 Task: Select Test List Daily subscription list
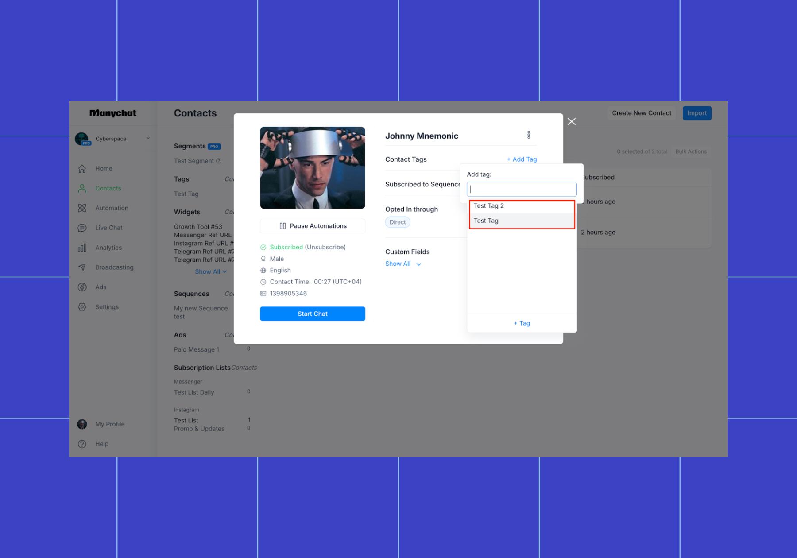[x=194, y=392]
